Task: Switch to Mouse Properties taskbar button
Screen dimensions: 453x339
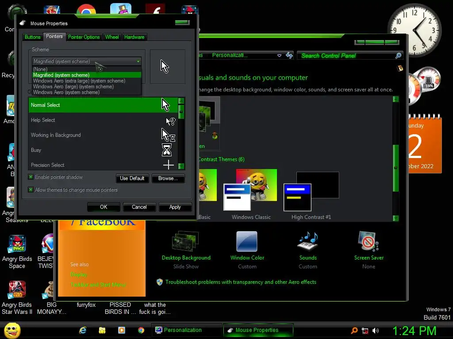Action: [x=258, y=330]
